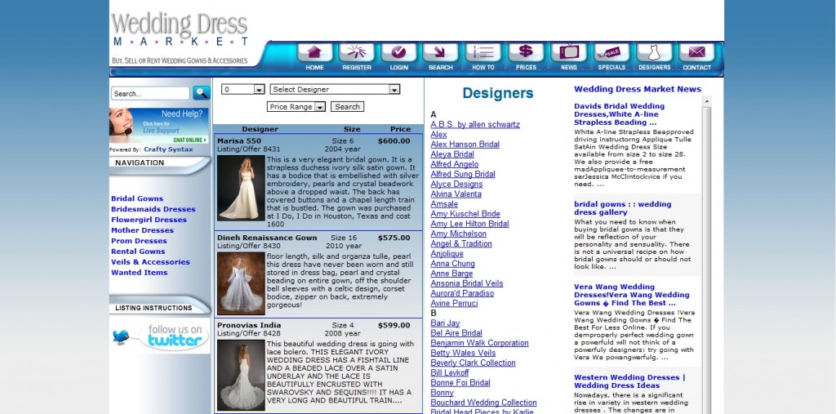Click the Pronovias India listing title
This screenshot has width=836, height=414.
click(249, 326)
